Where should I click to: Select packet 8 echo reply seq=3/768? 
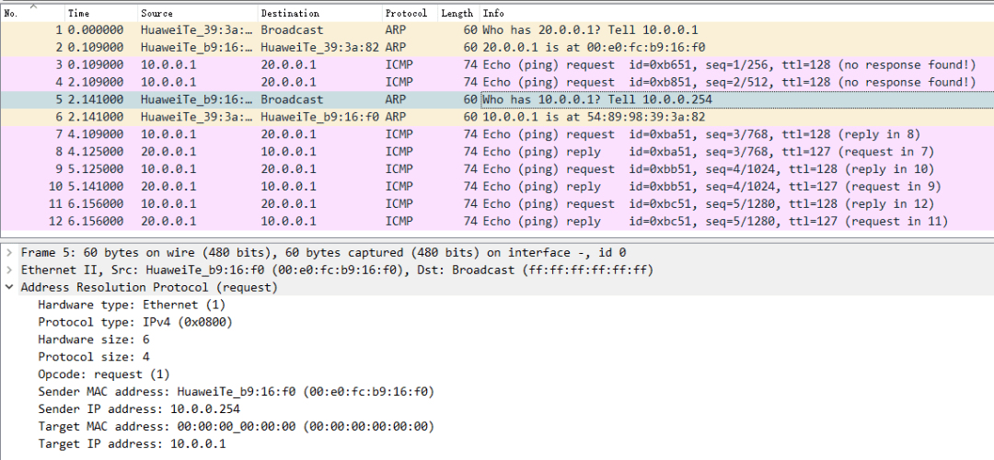[497, 152]
